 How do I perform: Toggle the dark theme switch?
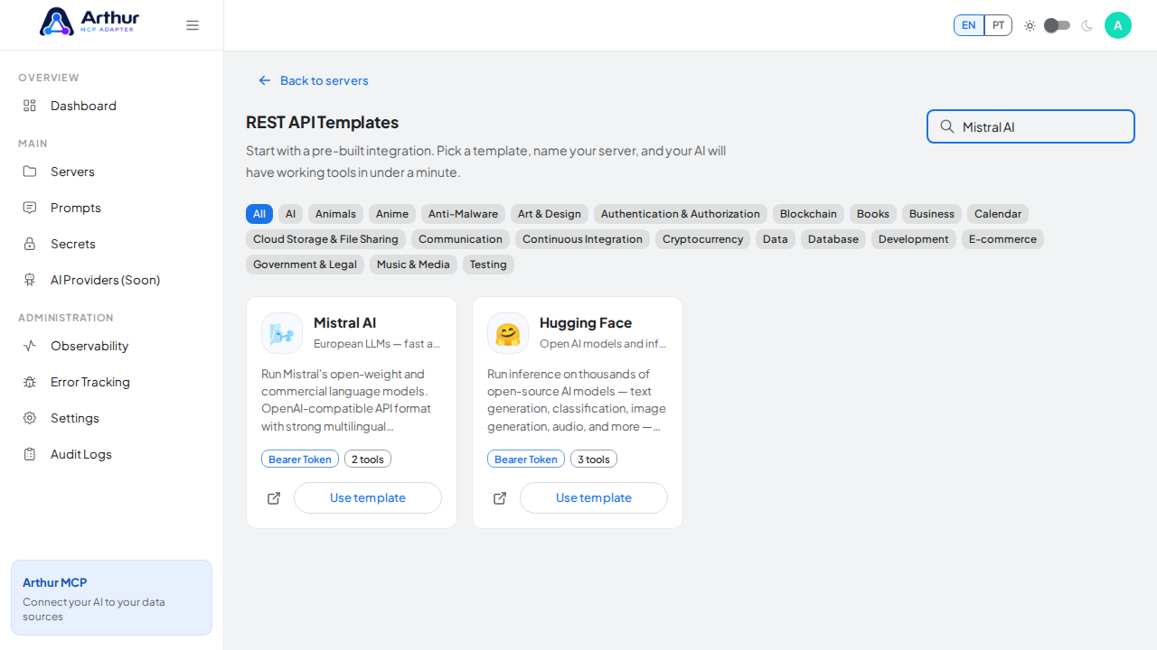coord(1057,25)
